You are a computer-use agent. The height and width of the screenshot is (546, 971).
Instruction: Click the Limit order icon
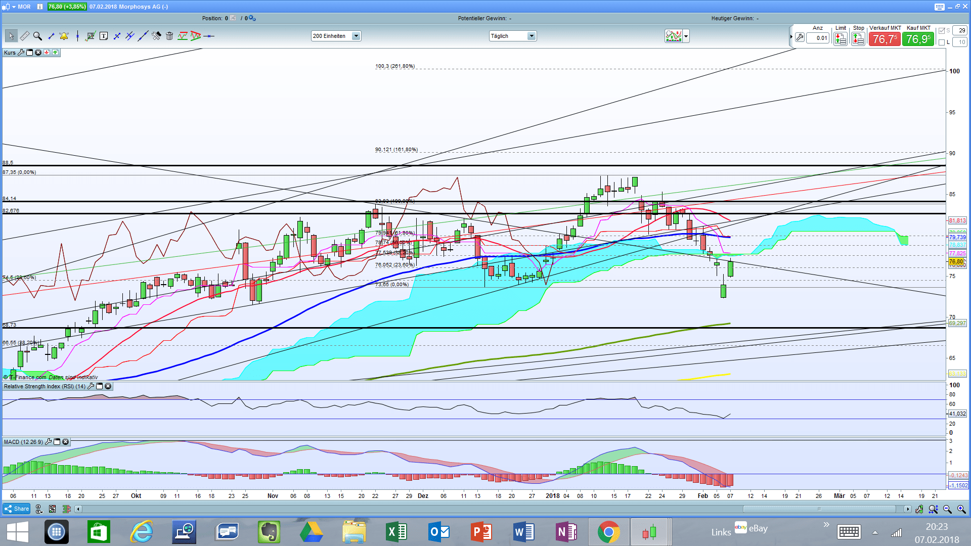click(x=841, y=38)
